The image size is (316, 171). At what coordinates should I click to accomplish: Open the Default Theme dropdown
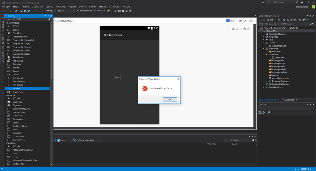tap(68, 21)
